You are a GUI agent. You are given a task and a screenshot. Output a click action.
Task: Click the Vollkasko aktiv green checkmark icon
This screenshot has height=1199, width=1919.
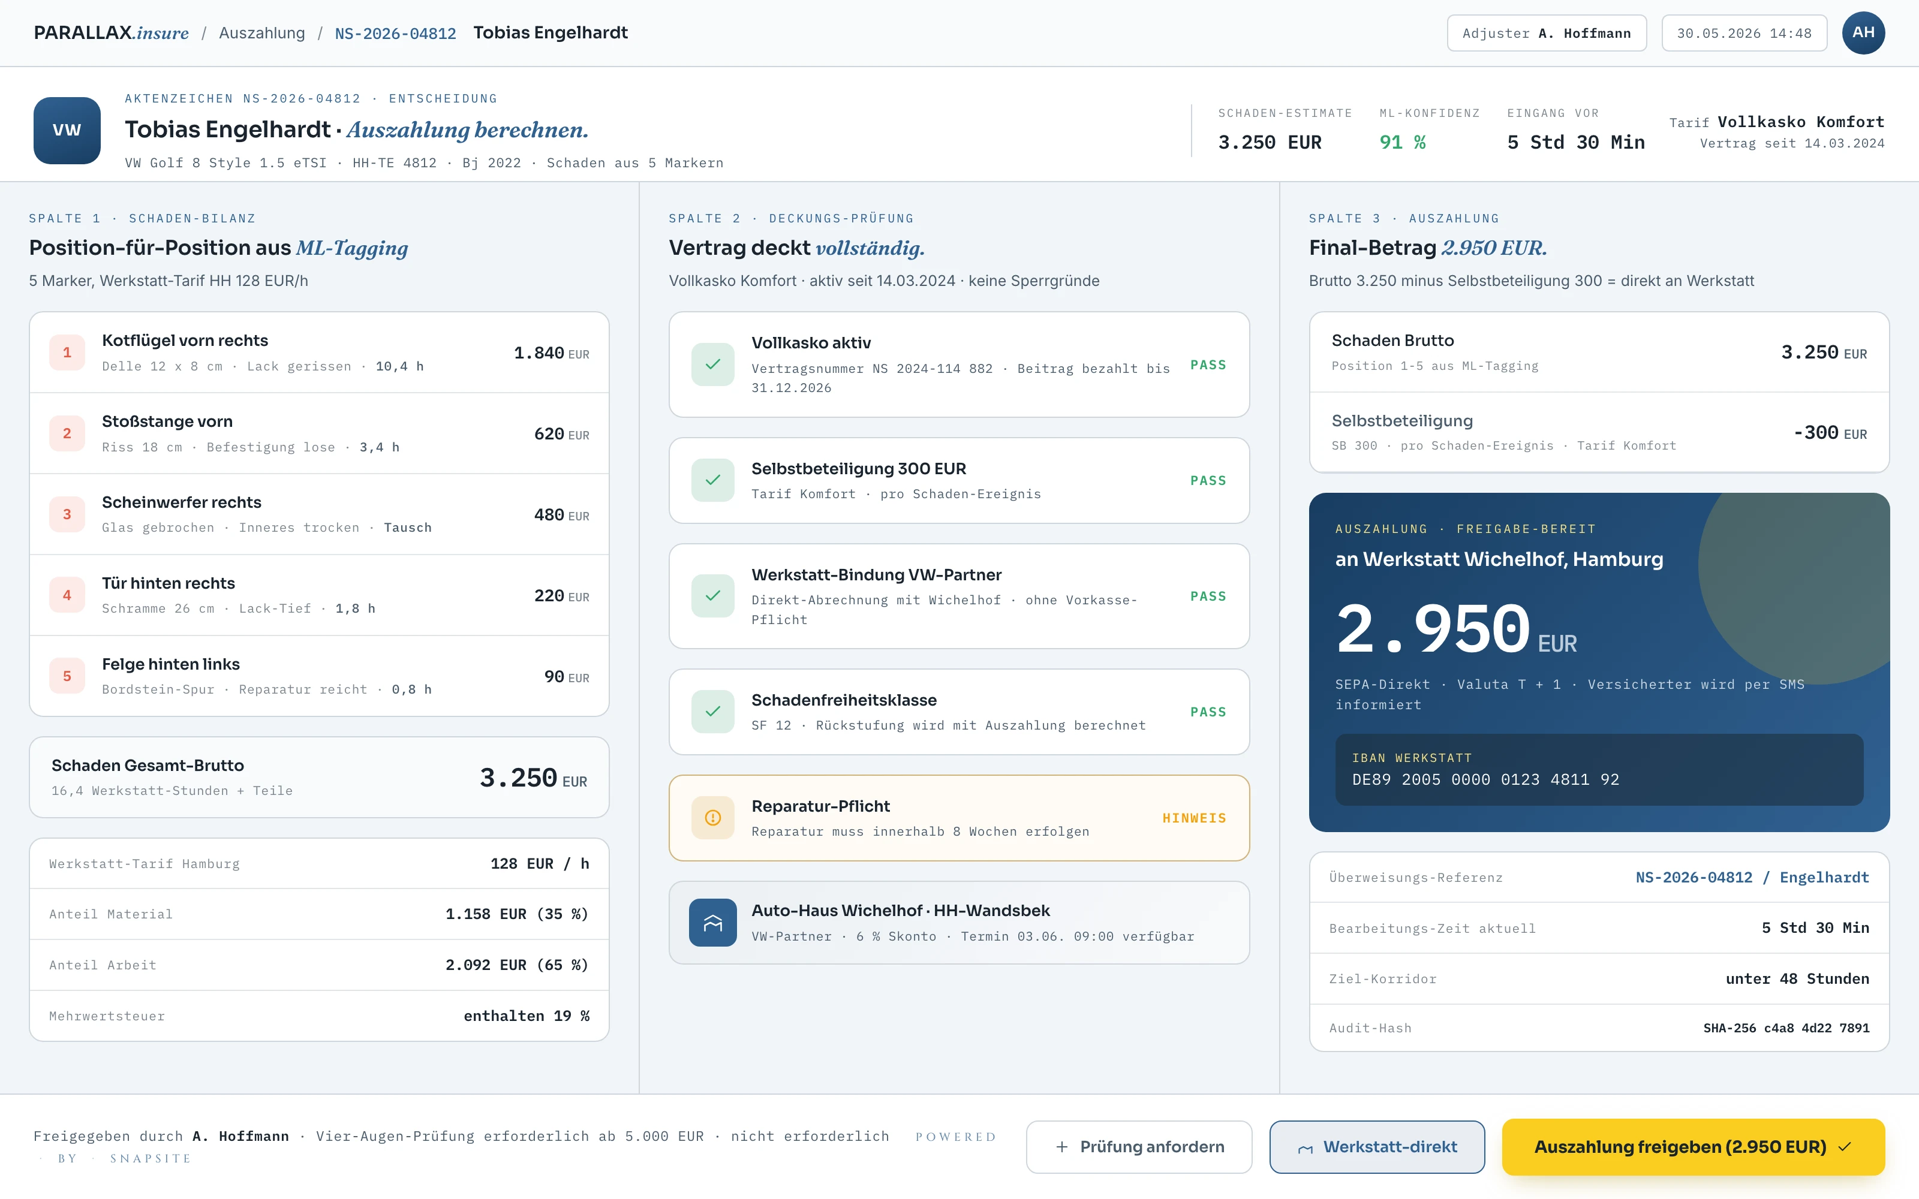(x=712, y=364)
